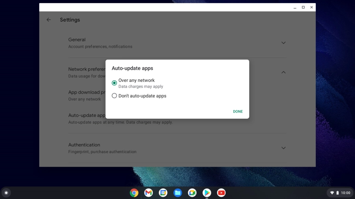Click the battery icon in system tray

pyautogui.click(x=338, y=193)
